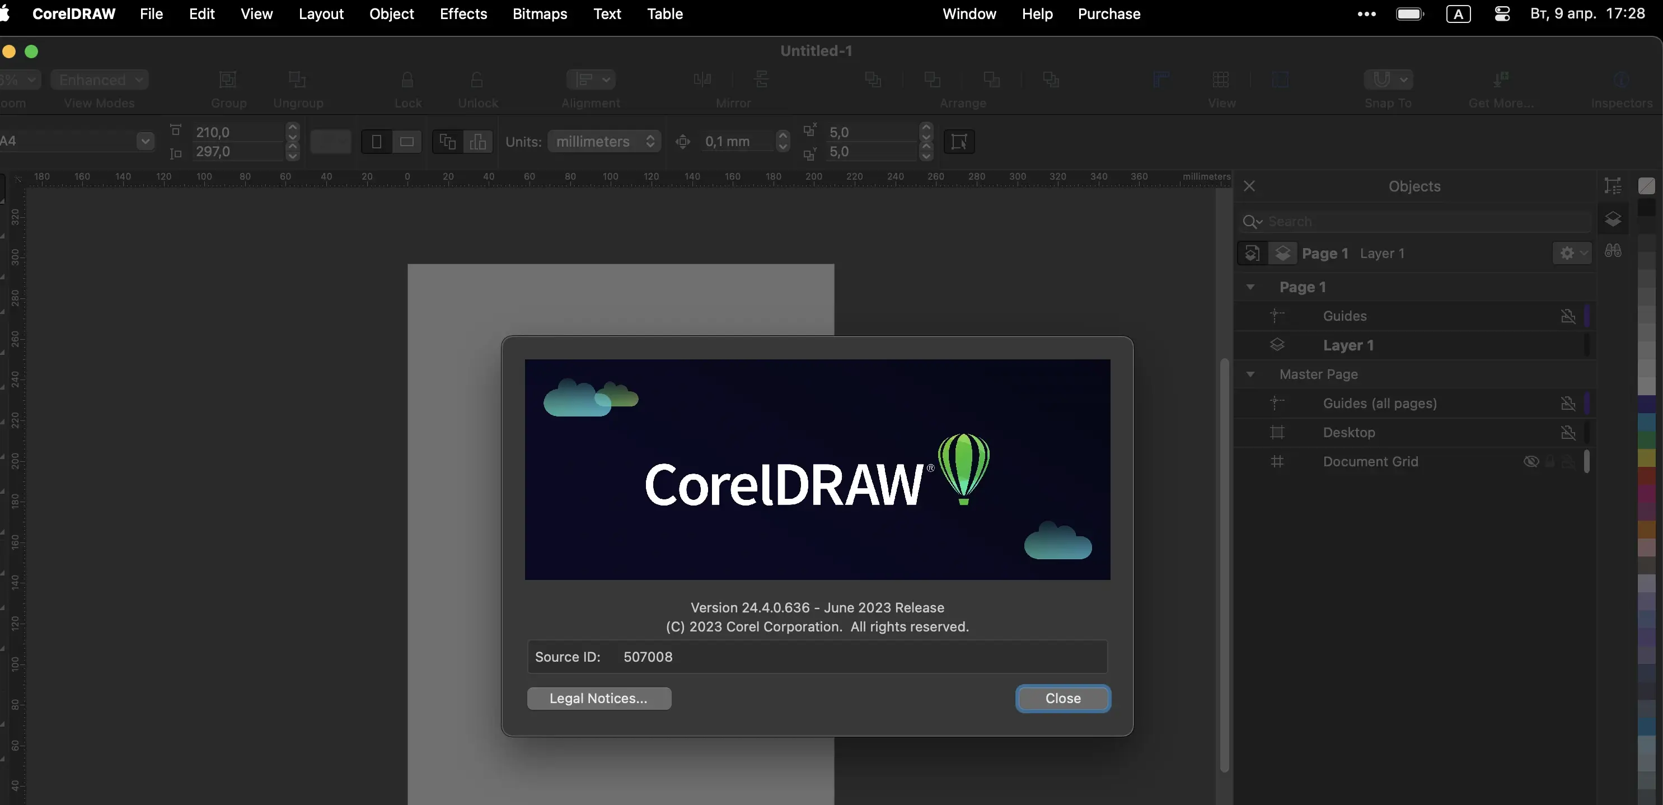Open the Properties inspector tab icon

(1613, 186)
